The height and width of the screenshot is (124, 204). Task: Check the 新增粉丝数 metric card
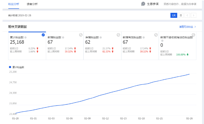[x=81, y=35]
